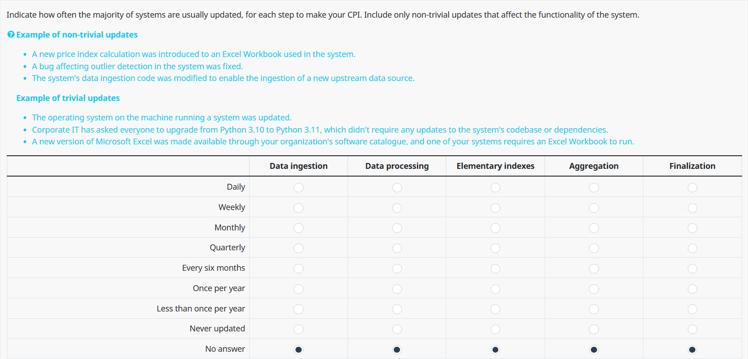Image resolution: width=748 pixels, height=359 pixels.
Task: Select Never updated for Elementary indexes
Action: click(x=495, y=329)
